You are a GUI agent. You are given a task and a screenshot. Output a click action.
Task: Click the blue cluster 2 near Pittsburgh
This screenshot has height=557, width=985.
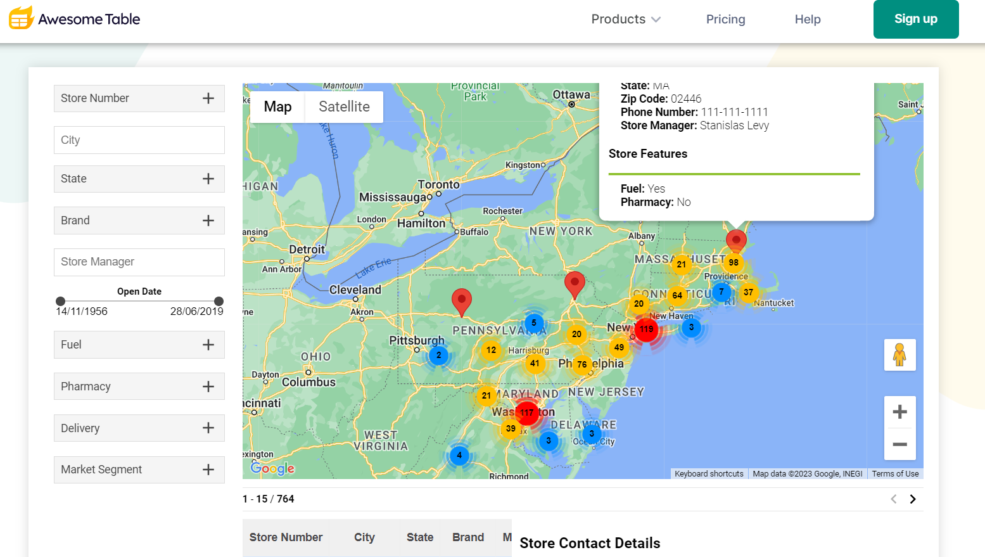[438, 355]
